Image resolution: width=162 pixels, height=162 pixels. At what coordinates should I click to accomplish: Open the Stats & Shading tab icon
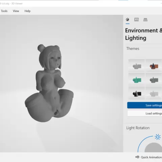pos(136,20)
